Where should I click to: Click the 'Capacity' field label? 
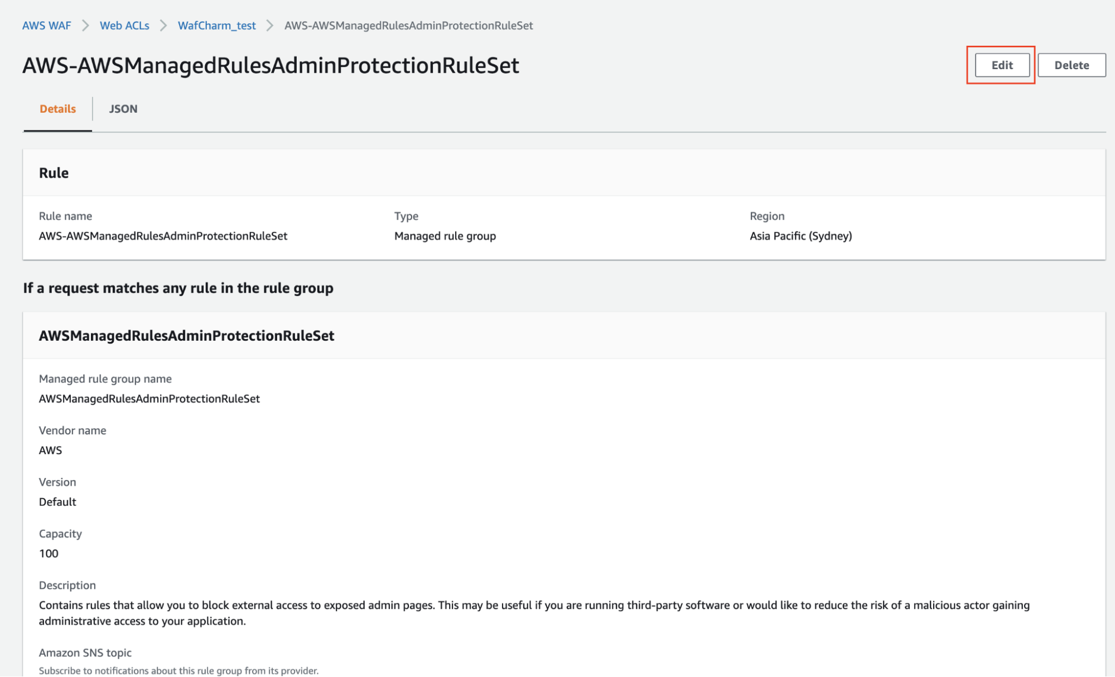point(60,534)
